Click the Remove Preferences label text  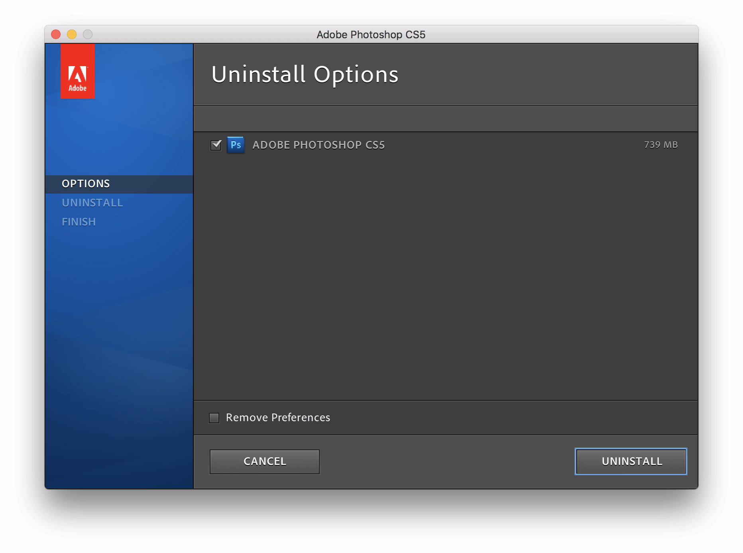[278, 418]
